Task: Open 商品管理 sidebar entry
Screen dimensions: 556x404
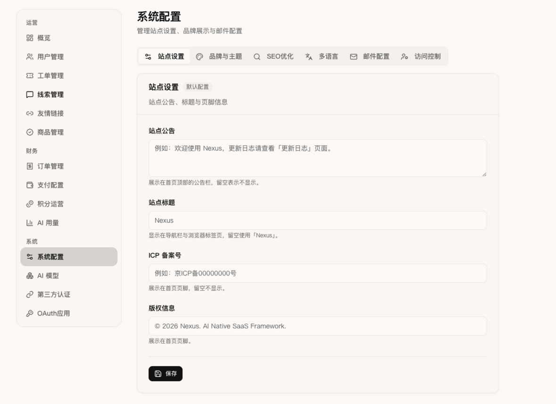Action: pyautogui.click(x=69, y=132)
